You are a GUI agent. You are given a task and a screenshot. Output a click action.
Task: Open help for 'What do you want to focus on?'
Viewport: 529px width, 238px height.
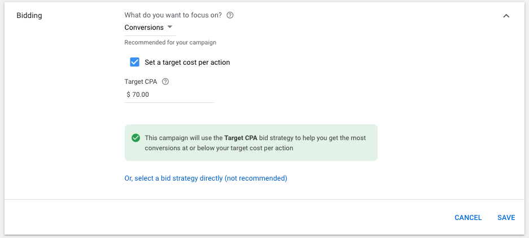[x=230, y=15]
